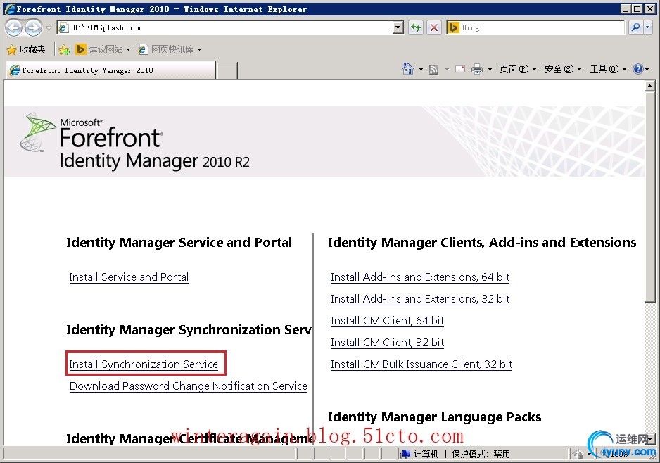Click the Internet Explorer title bar icon

(x=9, y=9)
